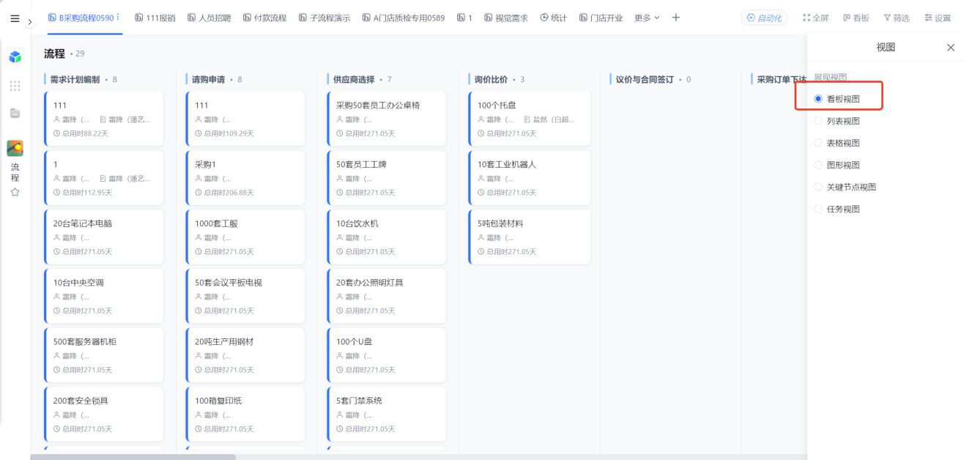Click the 询价比价 column header
The image size is (964, 460).
pos(491,79)
